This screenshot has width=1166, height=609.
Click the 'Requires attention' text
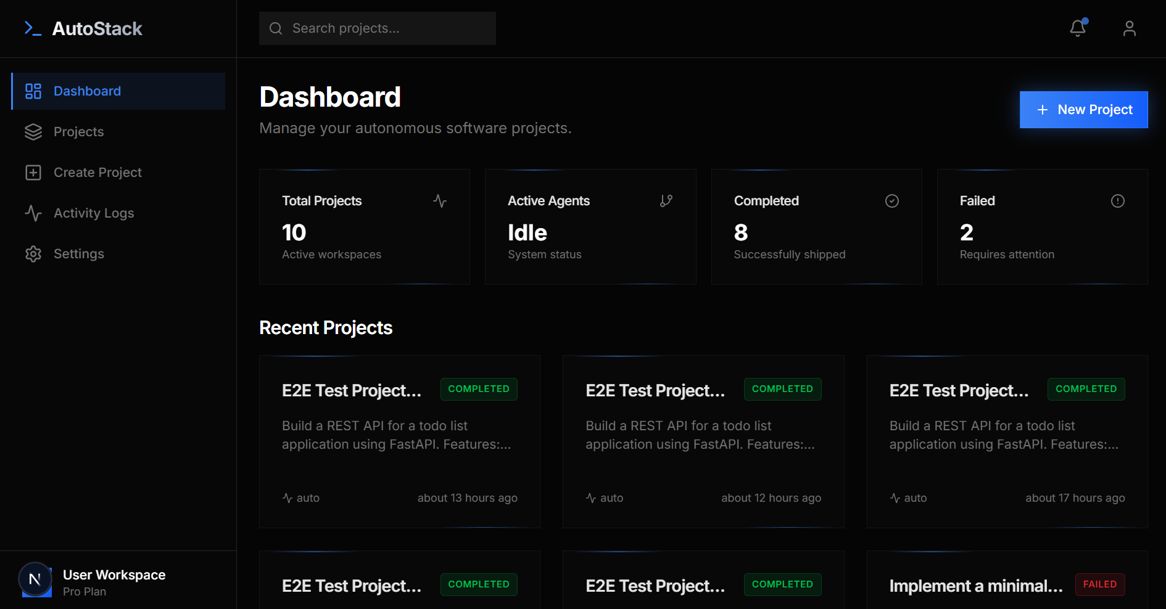point(1007,255)
